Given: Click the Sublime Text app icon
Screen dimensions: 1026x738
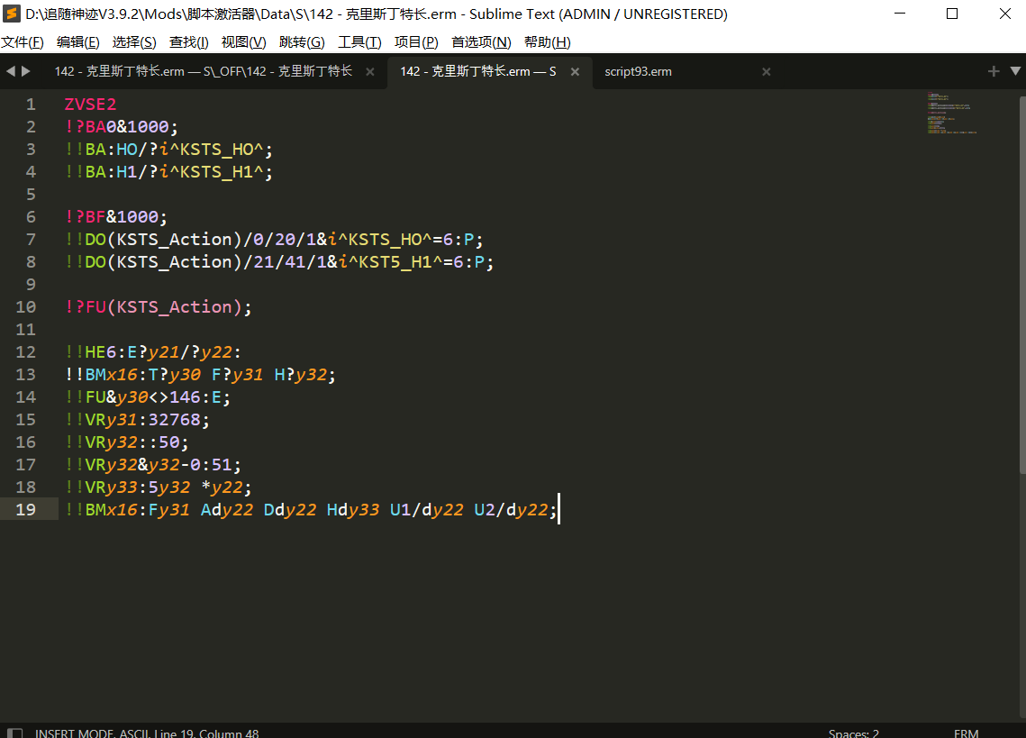Looking at the screenshot, I should pos(13,14).
